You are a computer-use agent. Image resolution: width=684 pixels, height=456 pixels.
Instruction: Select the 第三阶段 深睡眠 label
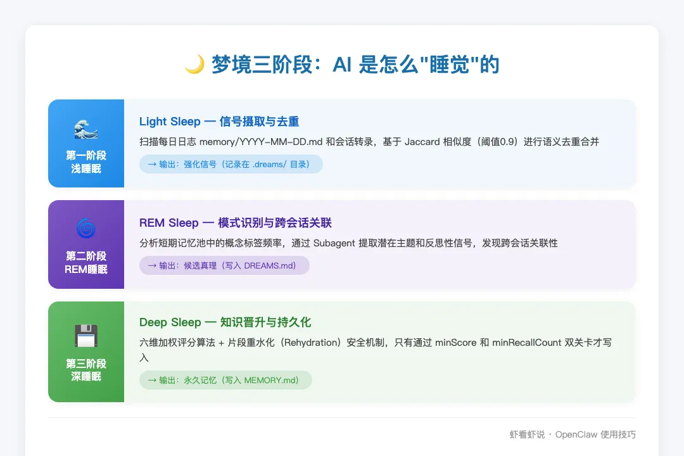point(86,370)
